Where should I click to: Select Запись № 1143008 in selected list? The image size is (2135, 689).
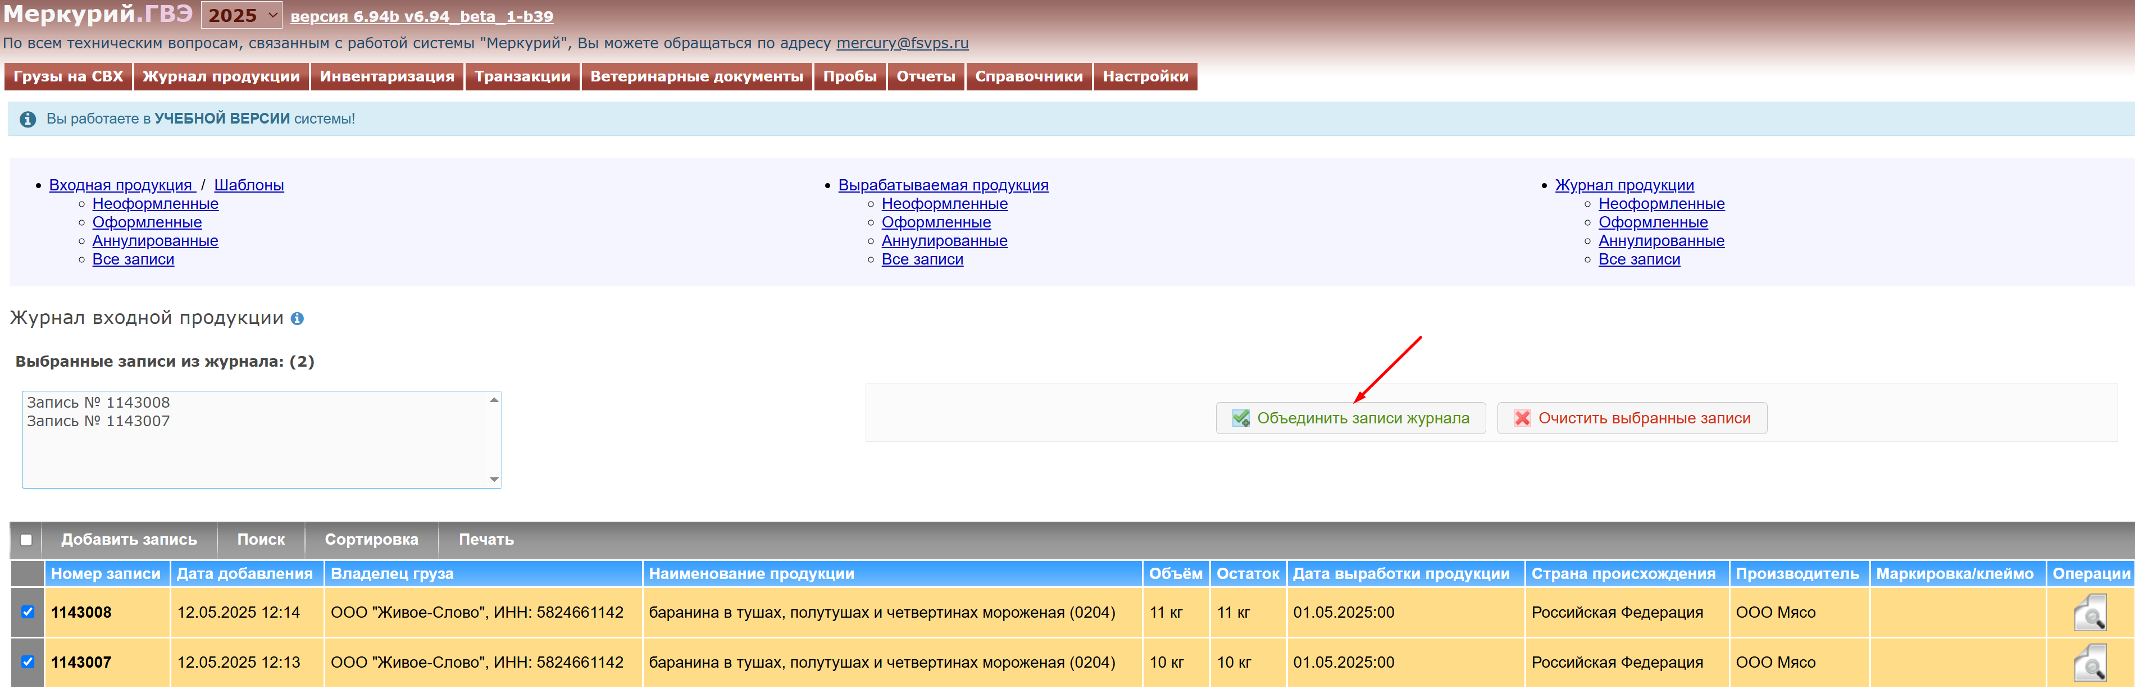pos(98,403)
